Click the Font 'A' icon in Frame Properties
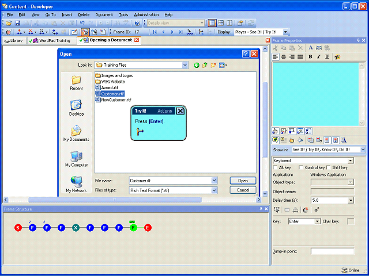 pyautogui.click(x=311, y=48)
